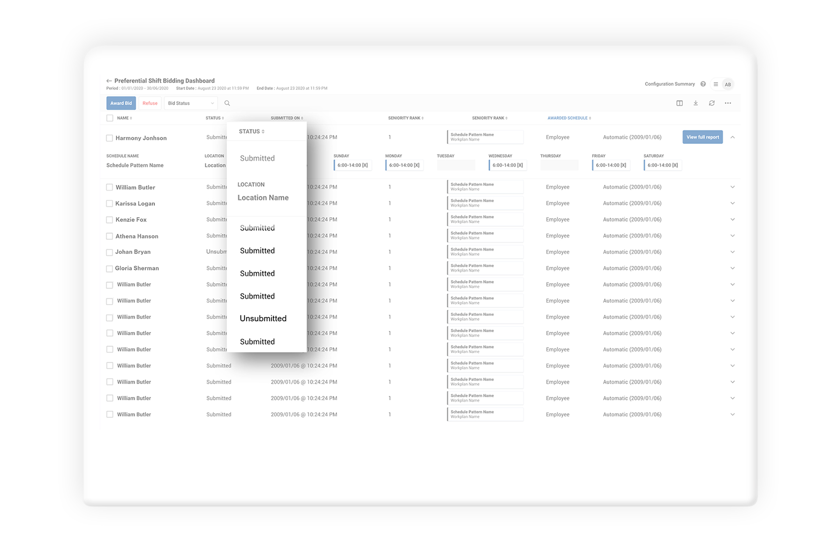The image size is (839, 559).
Task: Click the help question mark icon
Action: point(703,84)
